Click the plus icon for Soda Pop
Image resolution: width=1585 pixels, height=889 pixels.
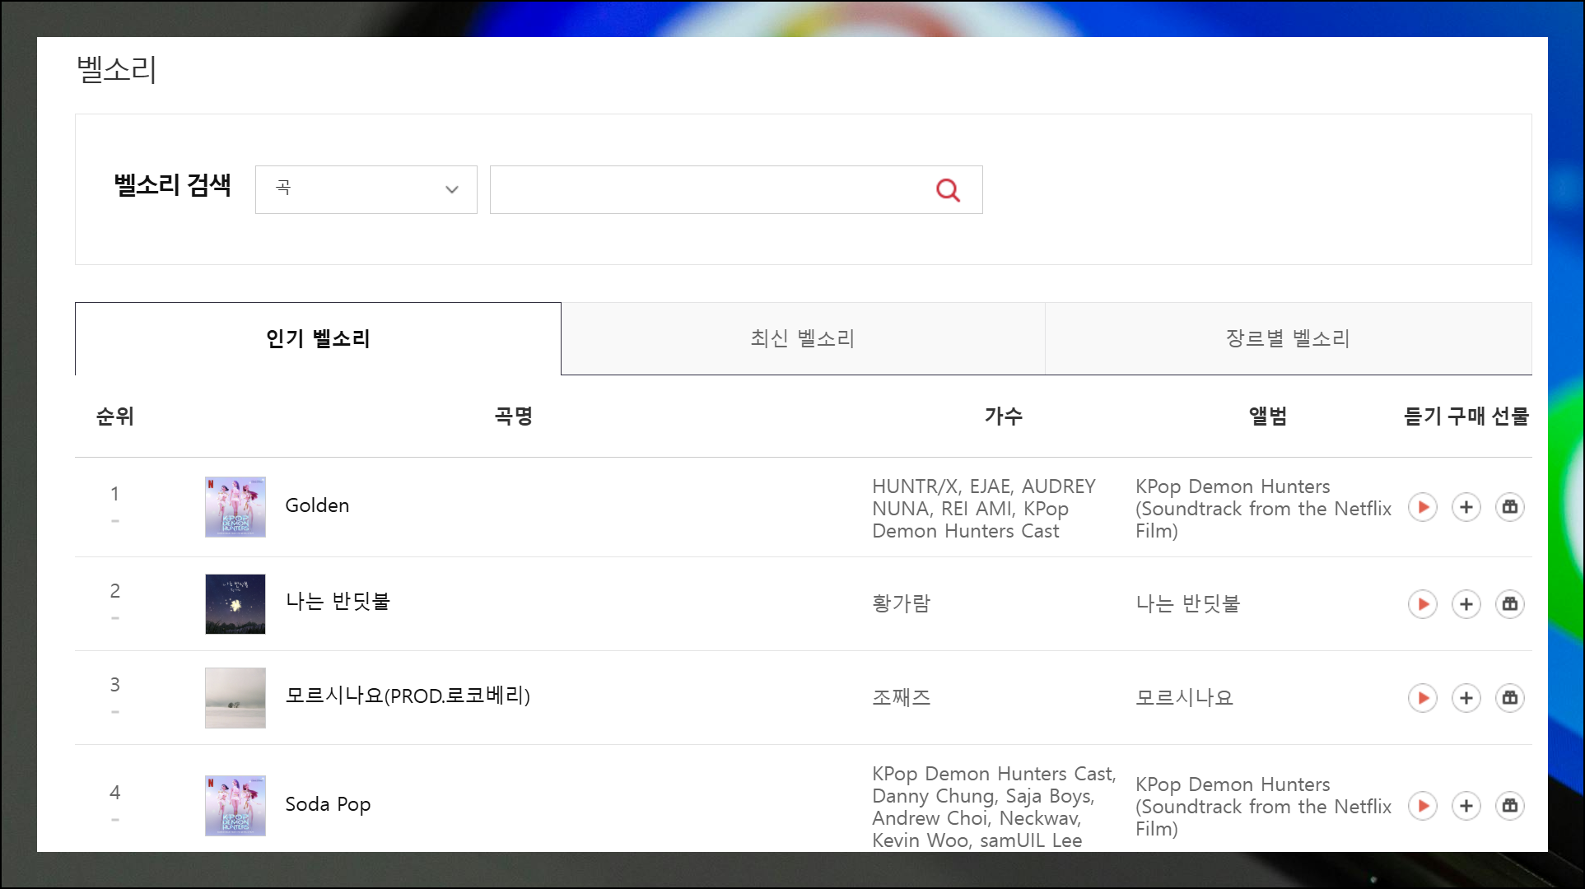[1466, 806]
